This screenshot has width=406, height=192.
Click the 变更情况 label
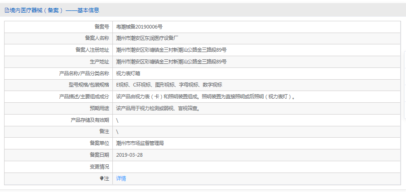[99, 167]
